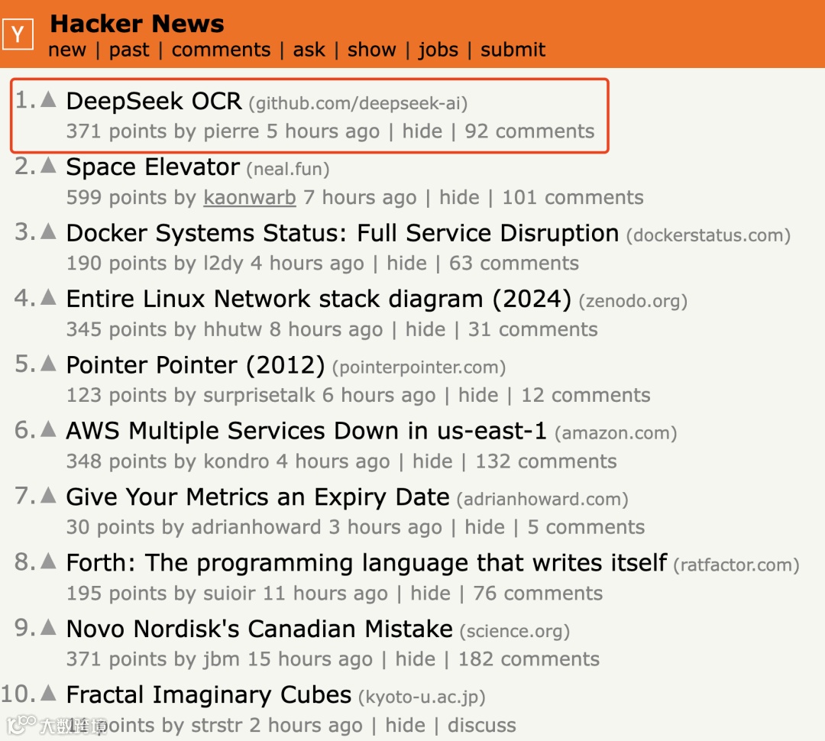The height and width of the screenshot is (741, 825).
Task: Hide the DeepSeek OCR story
Action: coord(422,131)
